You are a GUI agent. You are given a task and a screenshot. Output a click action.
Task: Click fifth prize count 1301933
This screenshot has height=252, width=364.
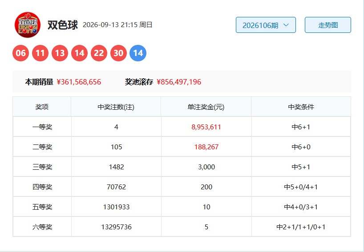116,207
